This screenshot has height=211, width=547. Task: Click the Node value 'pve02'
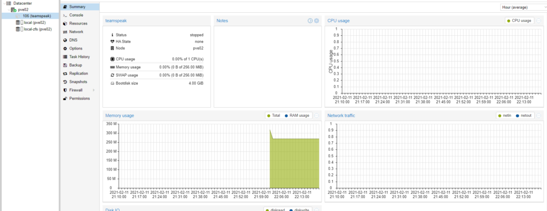[x=198, y=48]
